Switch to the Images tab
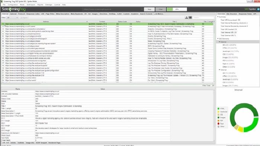This screenshot has width=260, height=146. click(95, 14)
